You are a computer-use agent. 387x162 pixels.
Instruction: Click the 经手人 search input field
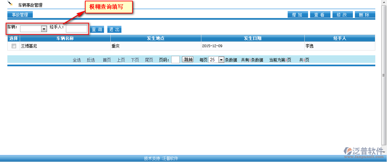point(77,29)
